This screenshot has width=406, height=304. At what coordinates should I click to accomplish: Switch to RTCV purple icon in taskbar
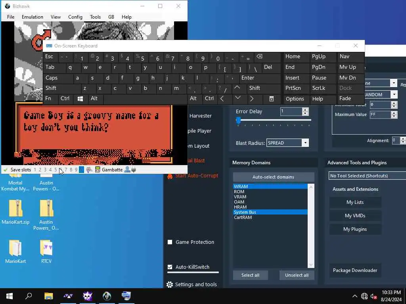pos(68,296)
